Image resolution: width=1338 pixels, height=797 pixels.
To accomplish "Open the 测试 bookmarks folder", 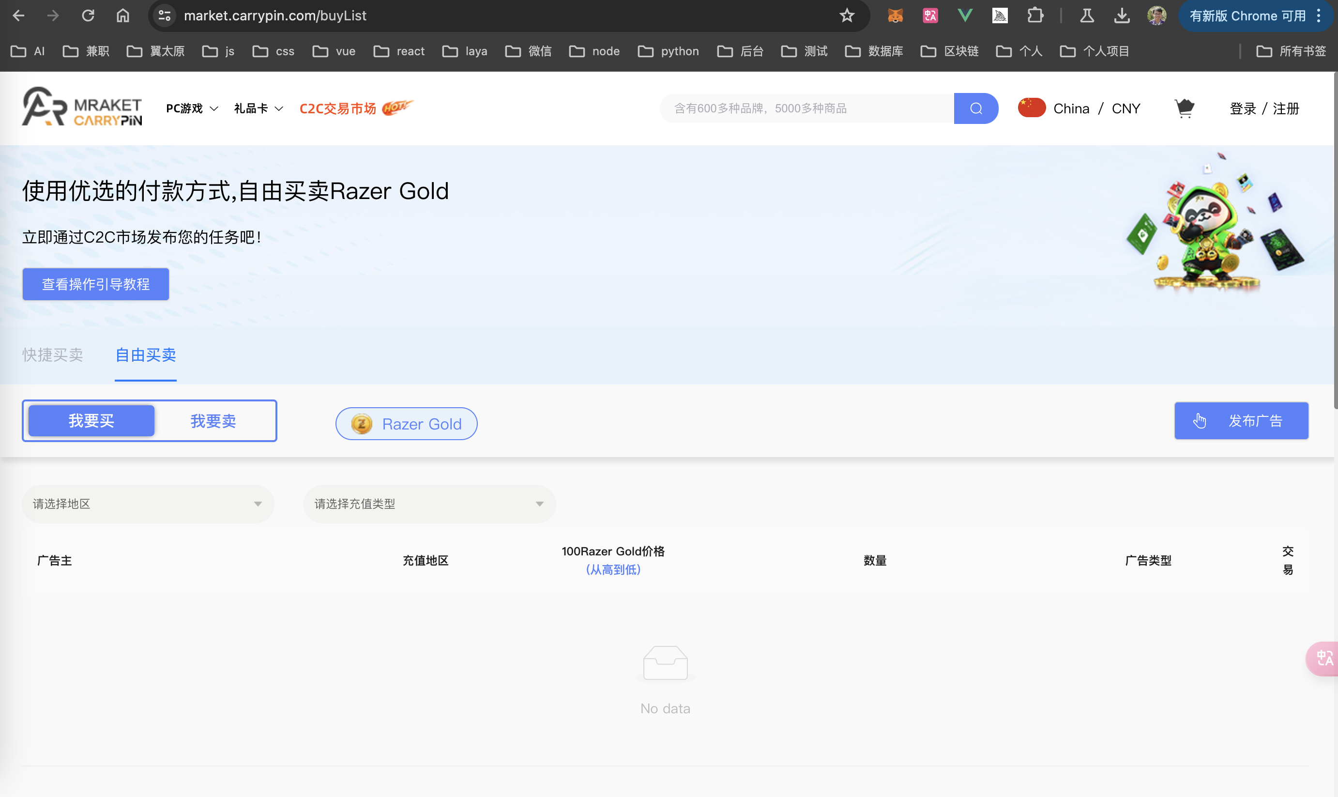I will coord(804,51).
